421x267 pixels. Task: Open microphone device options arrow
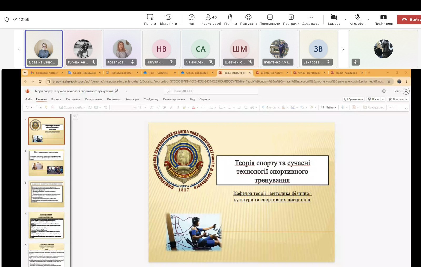click(369, 20)
